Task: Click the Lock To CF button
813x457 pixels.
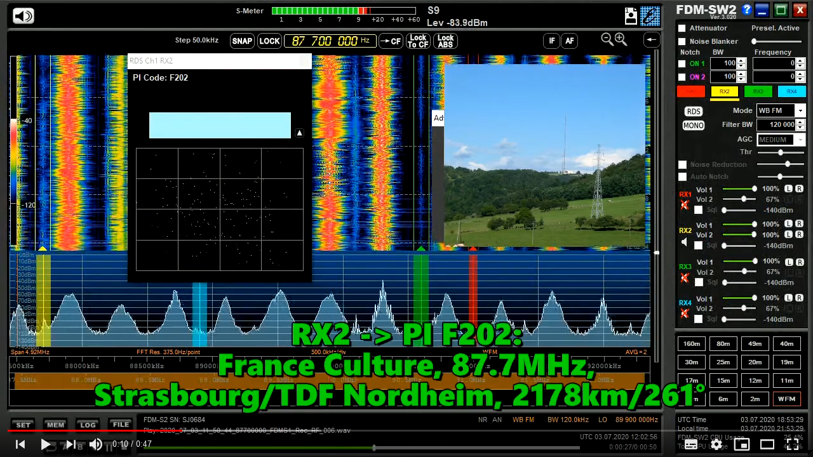Action: (x=418, y=41)
